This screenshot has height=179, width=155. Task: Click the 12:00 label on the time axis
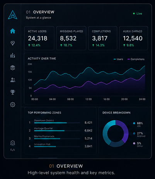click(89, 99)
